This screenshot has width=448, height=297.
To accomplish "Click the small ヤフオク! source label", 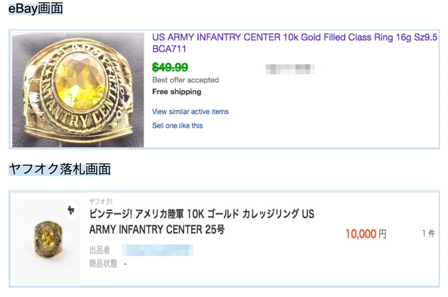I will (x=101, y=202).
